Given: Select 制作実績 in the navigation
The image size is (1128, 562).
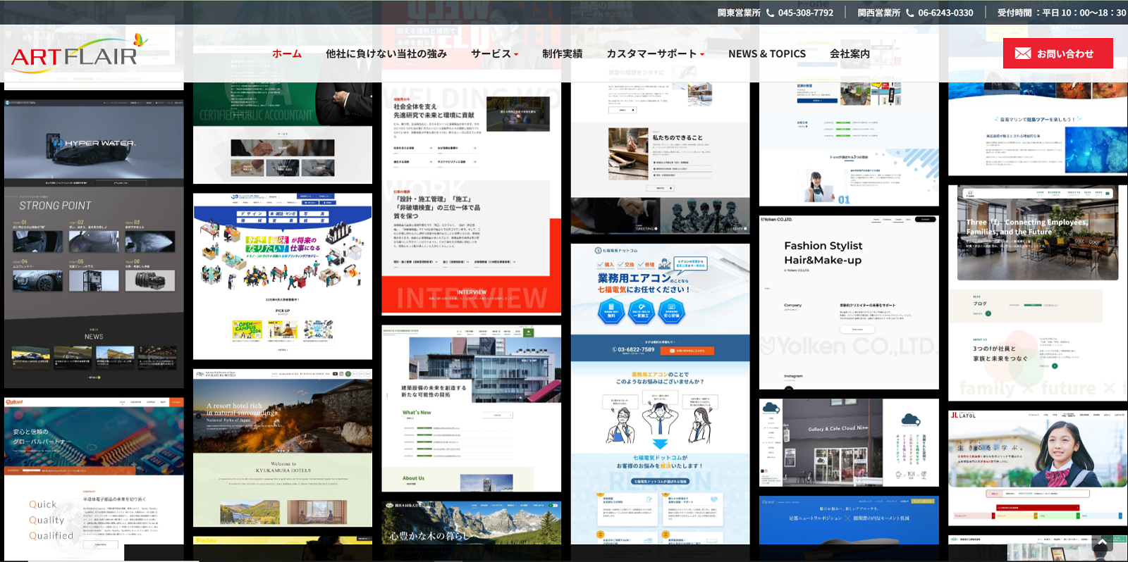Looking at the screenshot, I should [x=562, y=54].
